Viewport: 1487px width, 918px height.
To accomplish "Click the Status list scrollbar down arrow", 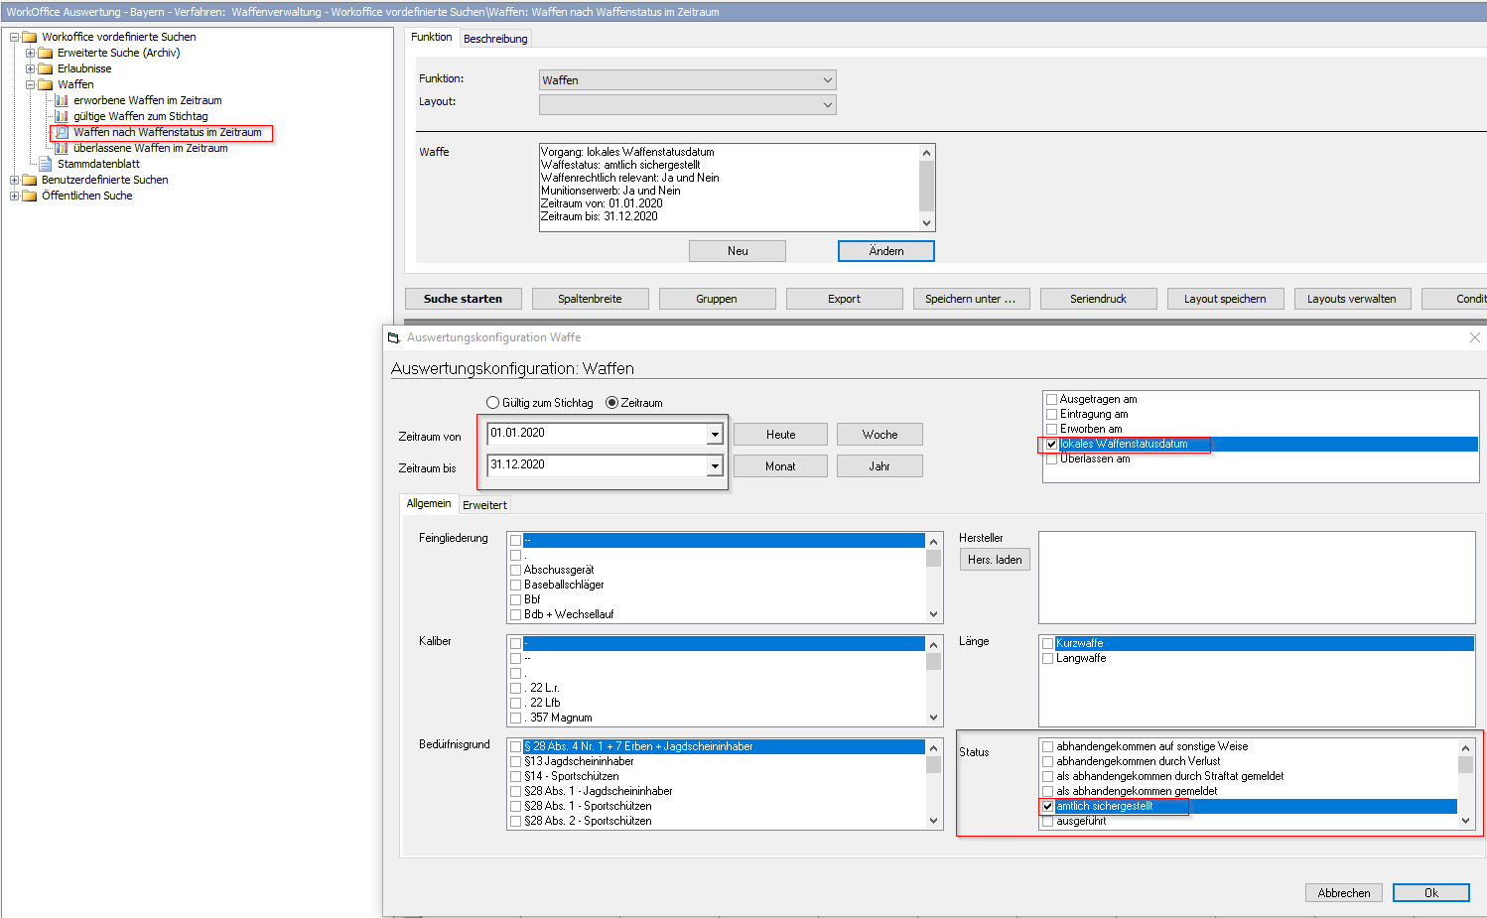I will pos(1465,821).
